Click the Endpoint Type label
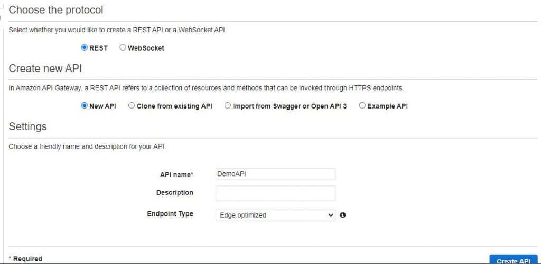 pyautogui.click(x=170, y=214)
